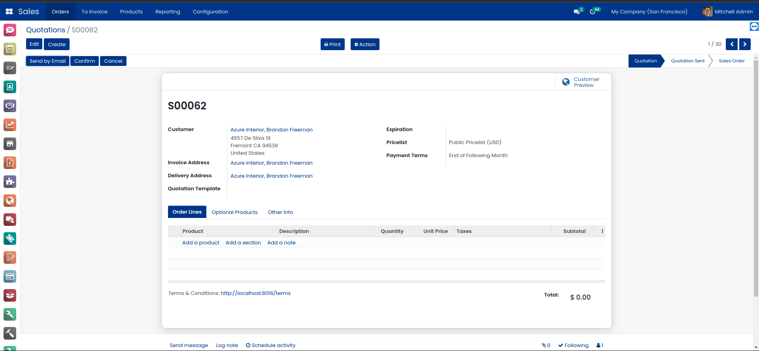Open the Discuss app in sidebar

pyautogui.click(x=10, y=30)
